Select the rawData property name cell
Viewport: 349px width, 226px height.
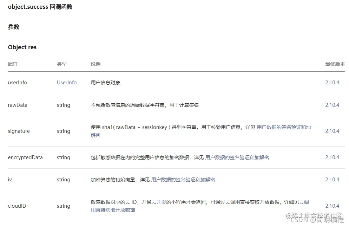pyautogui.click(x=18, y=105)
